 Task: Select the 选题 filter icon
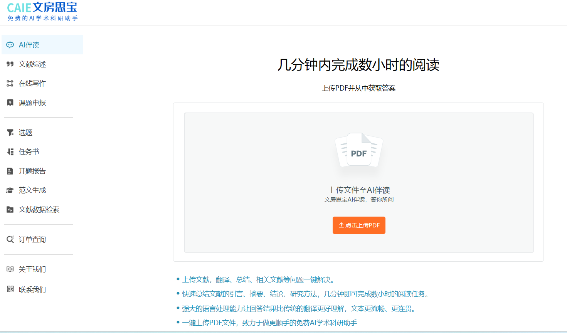(11, 132)
